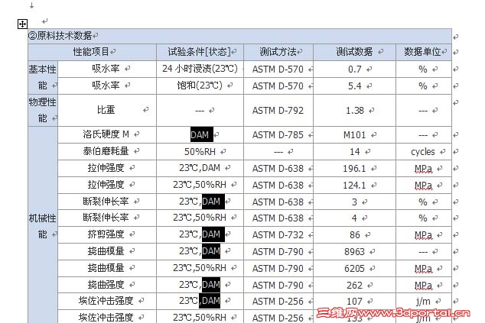The image size is (485, 323).
Task: Click the '②原料技术数据' table title cell
Action: click(239, 36)
